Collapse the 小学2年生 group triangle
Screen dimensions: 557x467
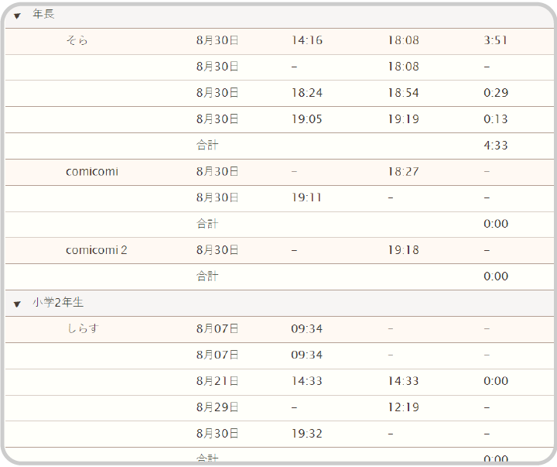[x=17, y=304]
